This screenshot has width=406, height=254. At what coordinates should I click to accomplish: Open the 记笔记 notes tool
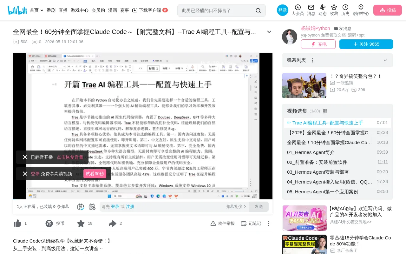(251, 224)
